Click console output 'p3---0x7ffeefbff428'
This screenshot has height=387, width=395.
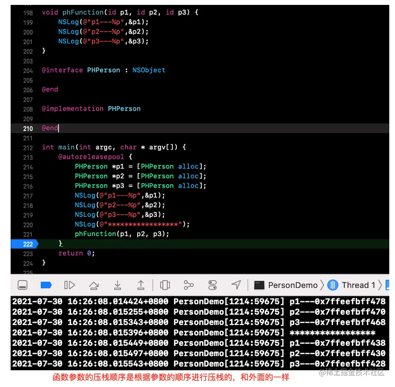(338, 364)
